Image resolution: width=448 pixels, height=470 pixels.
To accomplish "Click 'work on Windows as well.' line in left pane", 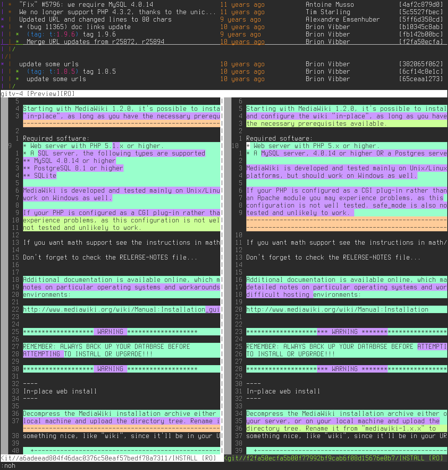I will point(67,198).
